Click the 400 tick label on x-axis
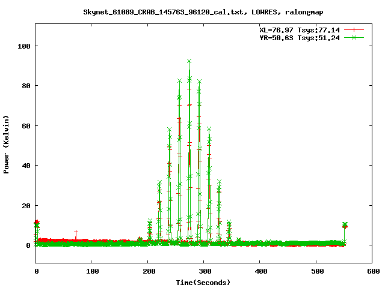Screen dimensions: 385x288 259,272
